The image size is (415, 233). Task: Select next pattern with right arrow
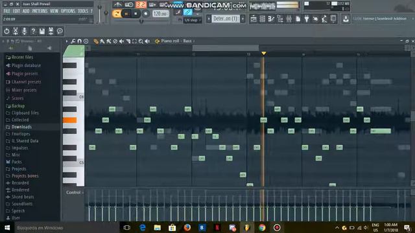coord(243,19)
